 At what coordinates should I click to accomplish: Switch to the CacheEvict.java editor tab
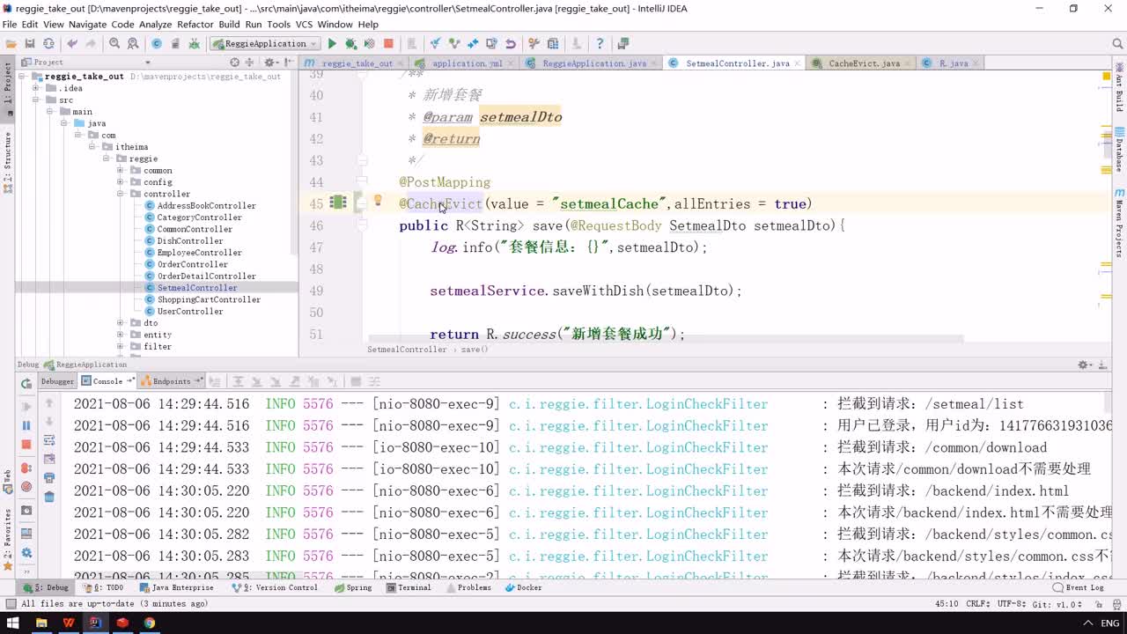864,63
